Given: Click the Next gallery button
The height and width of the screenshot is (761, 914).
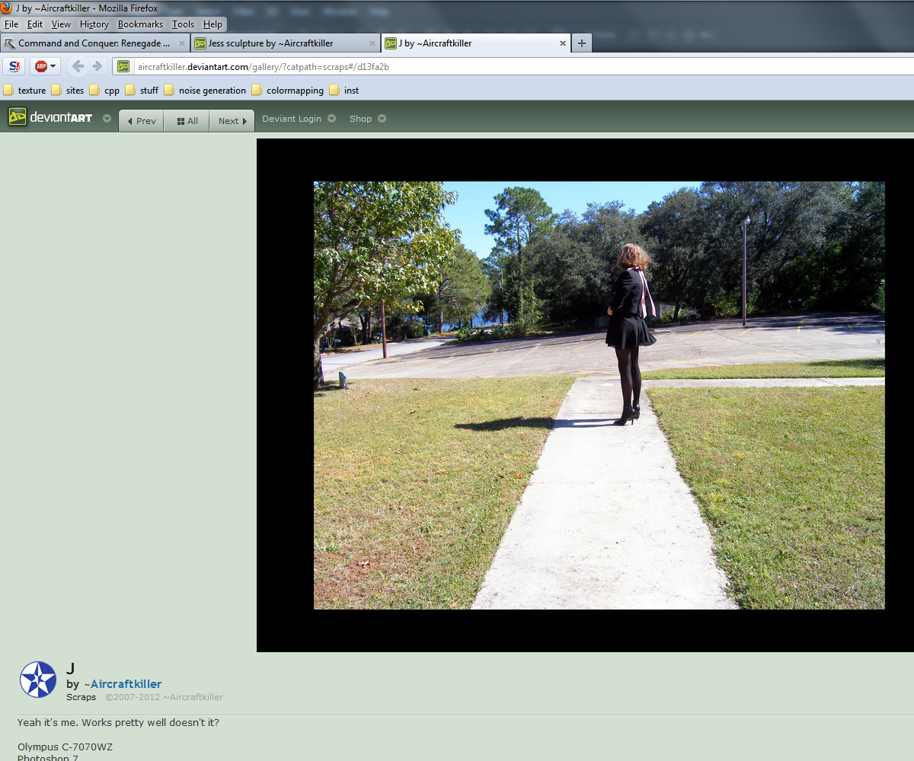Looking at the screenshot, I should [x=232, y=121].
